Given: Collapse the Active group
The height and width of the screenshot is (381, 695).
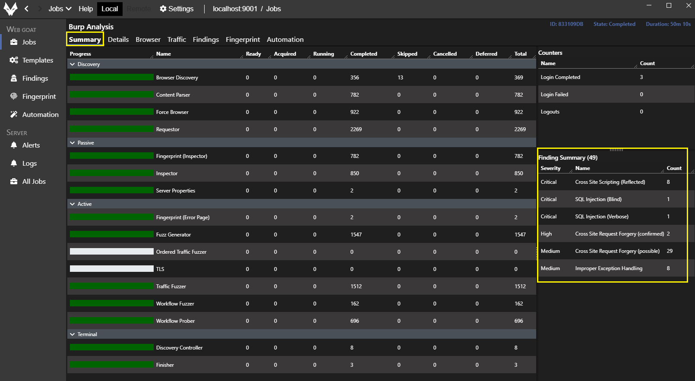Looking at the screenshot, I should [x=73, y=204].
